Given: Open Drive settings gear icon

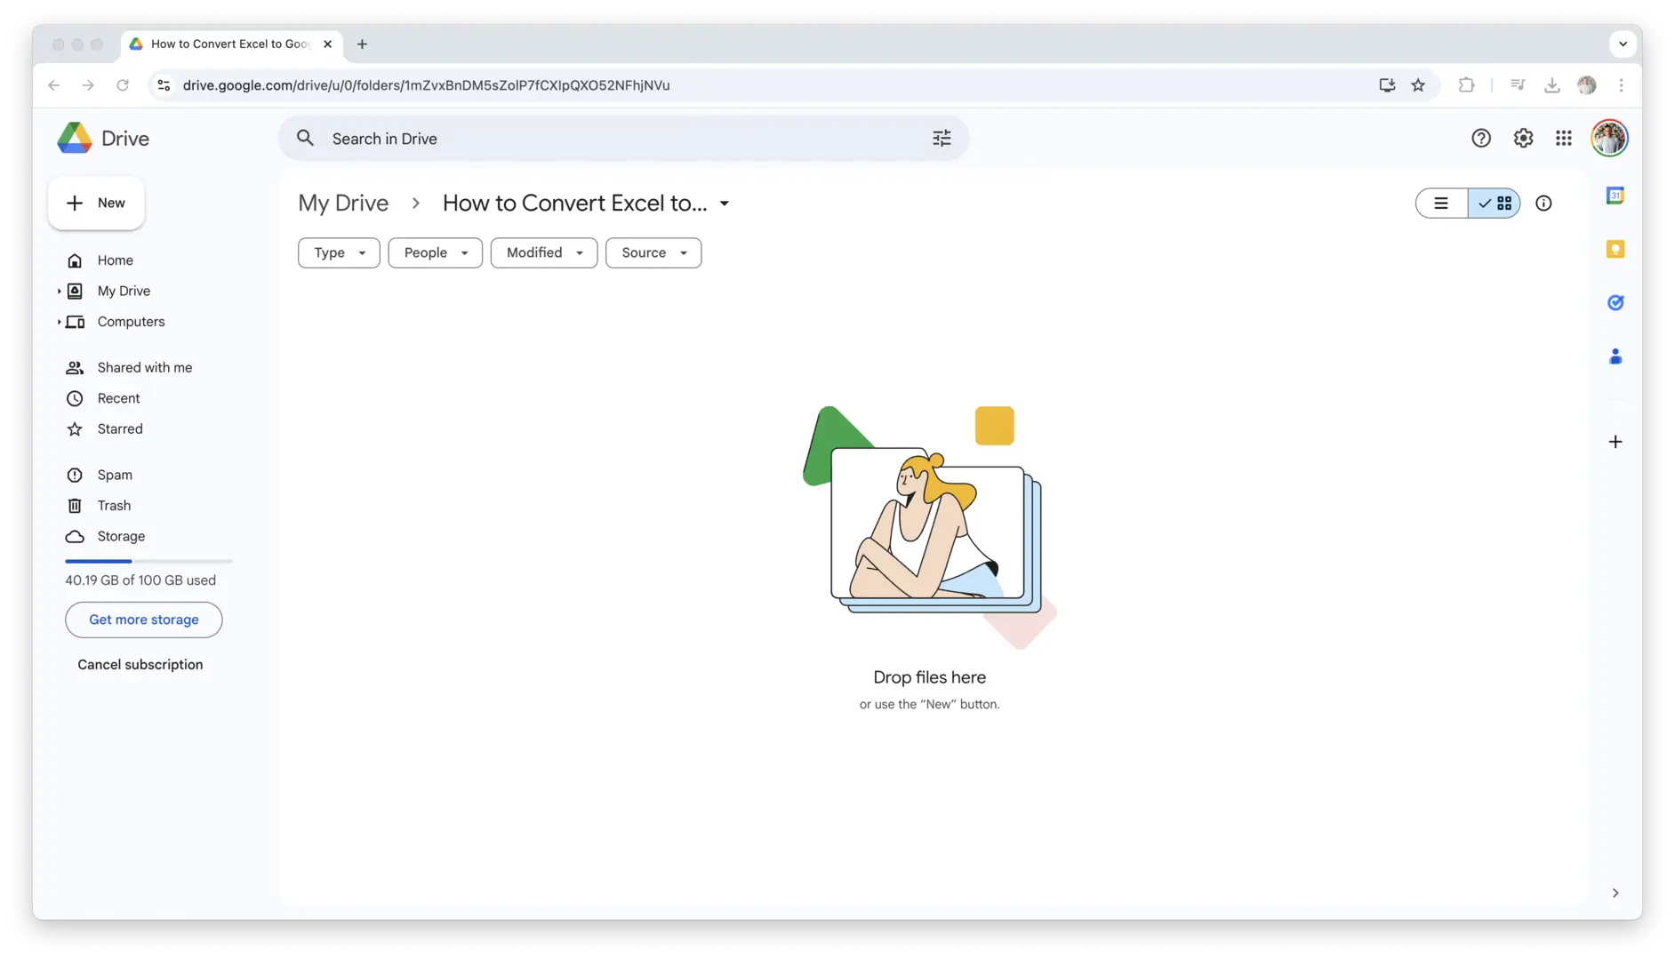Looking at the screenshot, I should coord(1523,139).
